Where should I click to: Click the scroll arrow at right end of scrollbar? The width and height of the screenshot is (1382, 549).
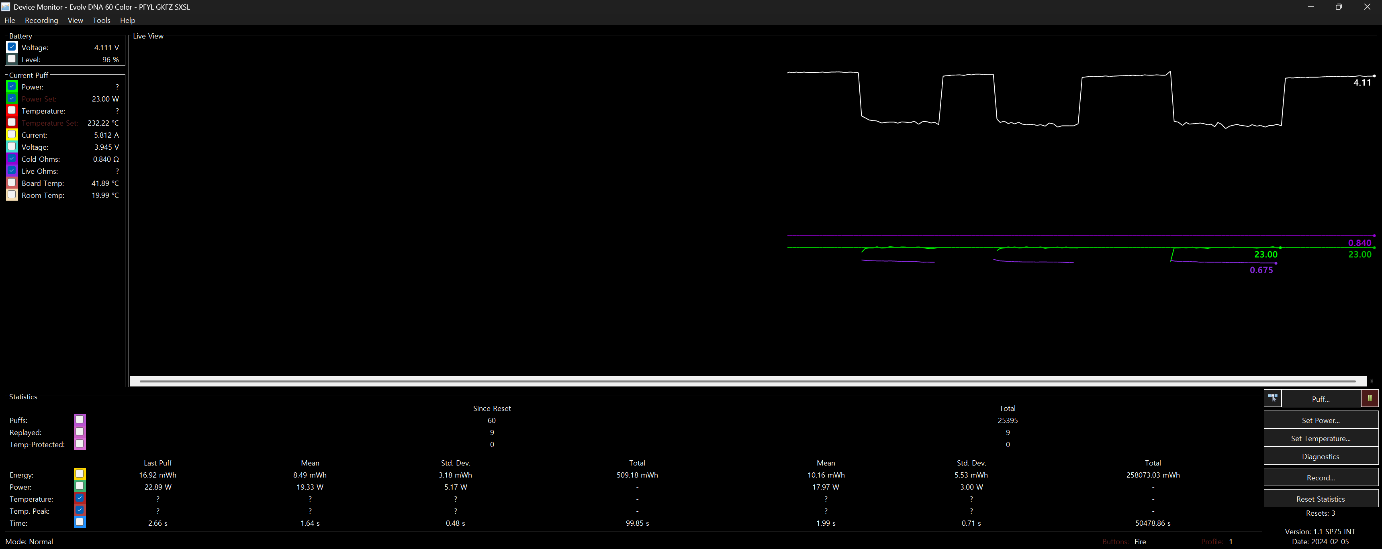click(1371, 381)
